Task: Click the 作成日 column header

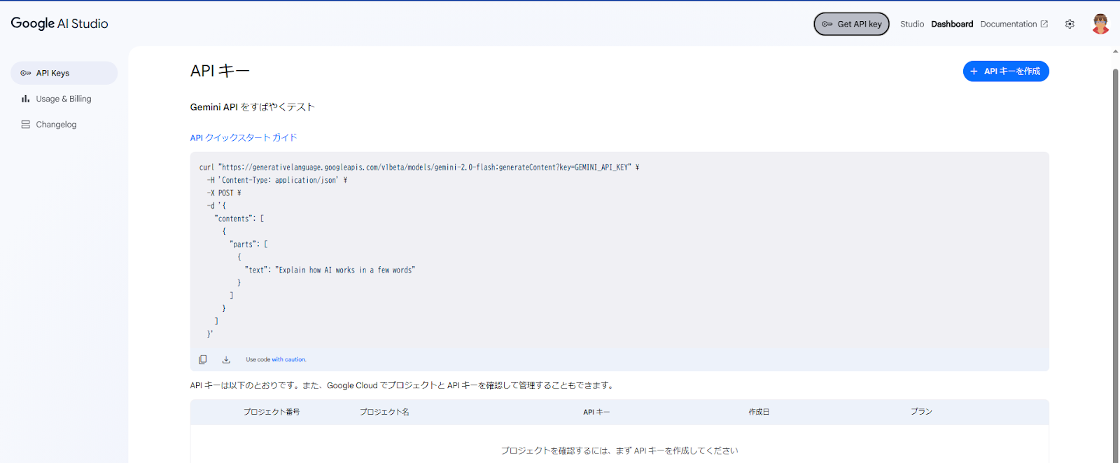Action: pyautogui.click(x=759, y=412)
